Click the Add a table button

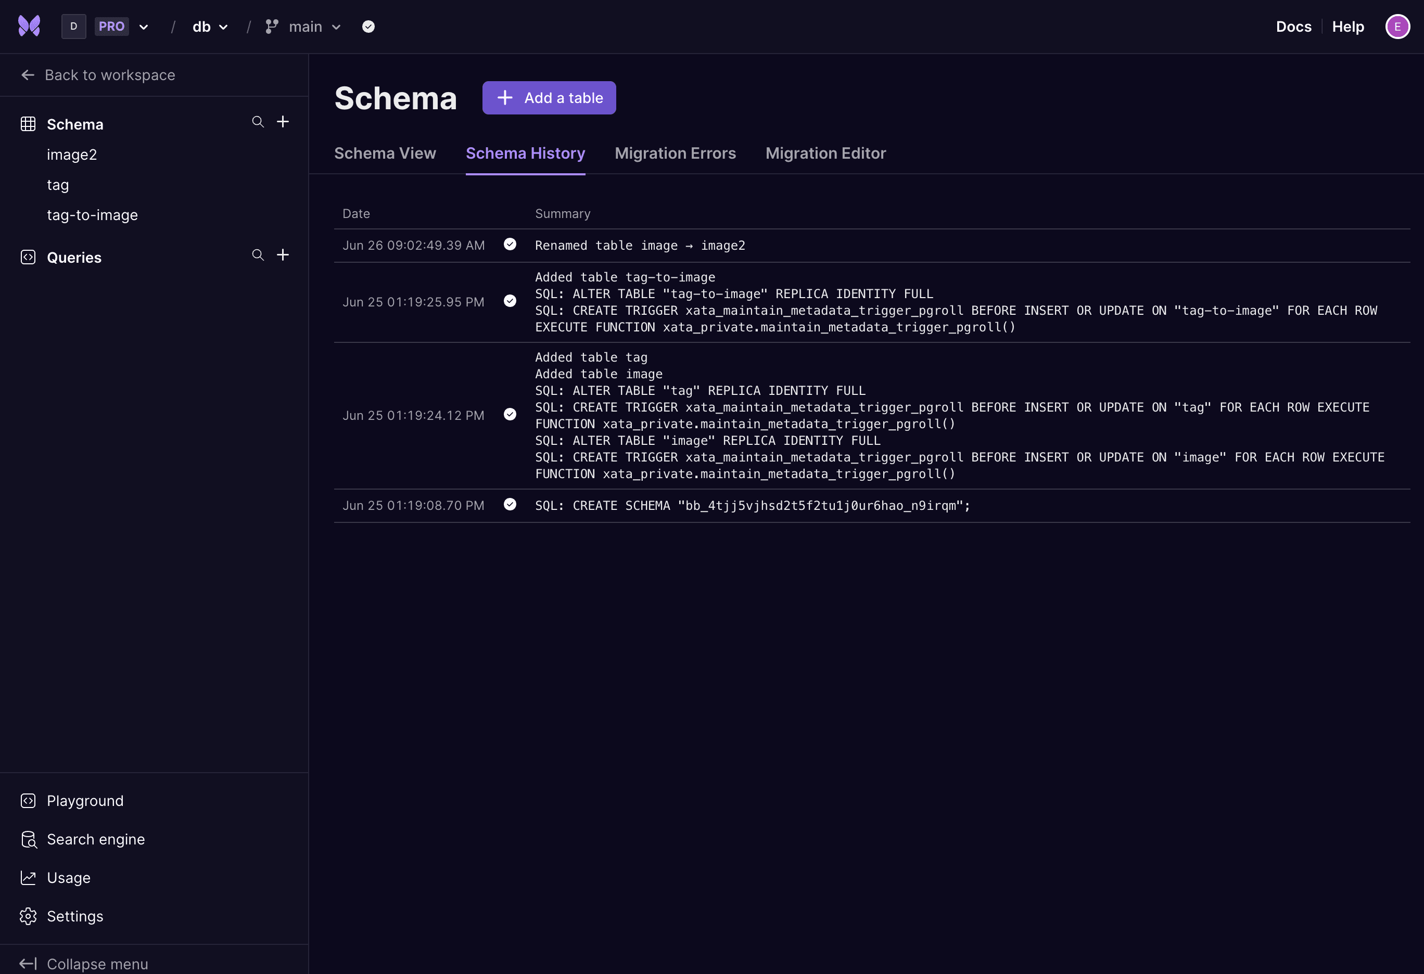coord(549,98)
